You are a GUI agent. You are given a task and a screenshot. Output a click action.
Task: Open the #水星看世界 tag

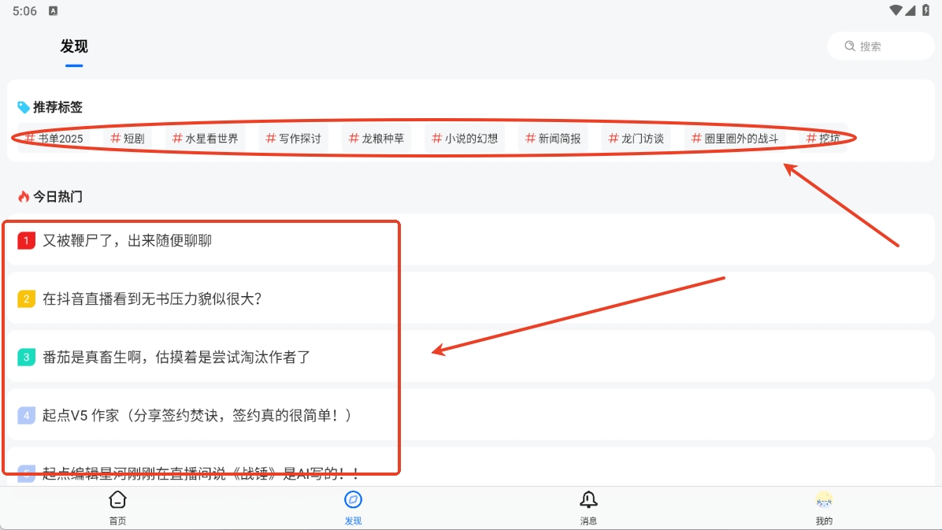tap(206, 139)
